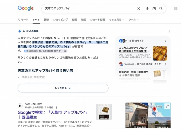Click the note favicon of 西田親生 result
The width and height of the screenshot is (181, 129).
[x=20, y=106]
